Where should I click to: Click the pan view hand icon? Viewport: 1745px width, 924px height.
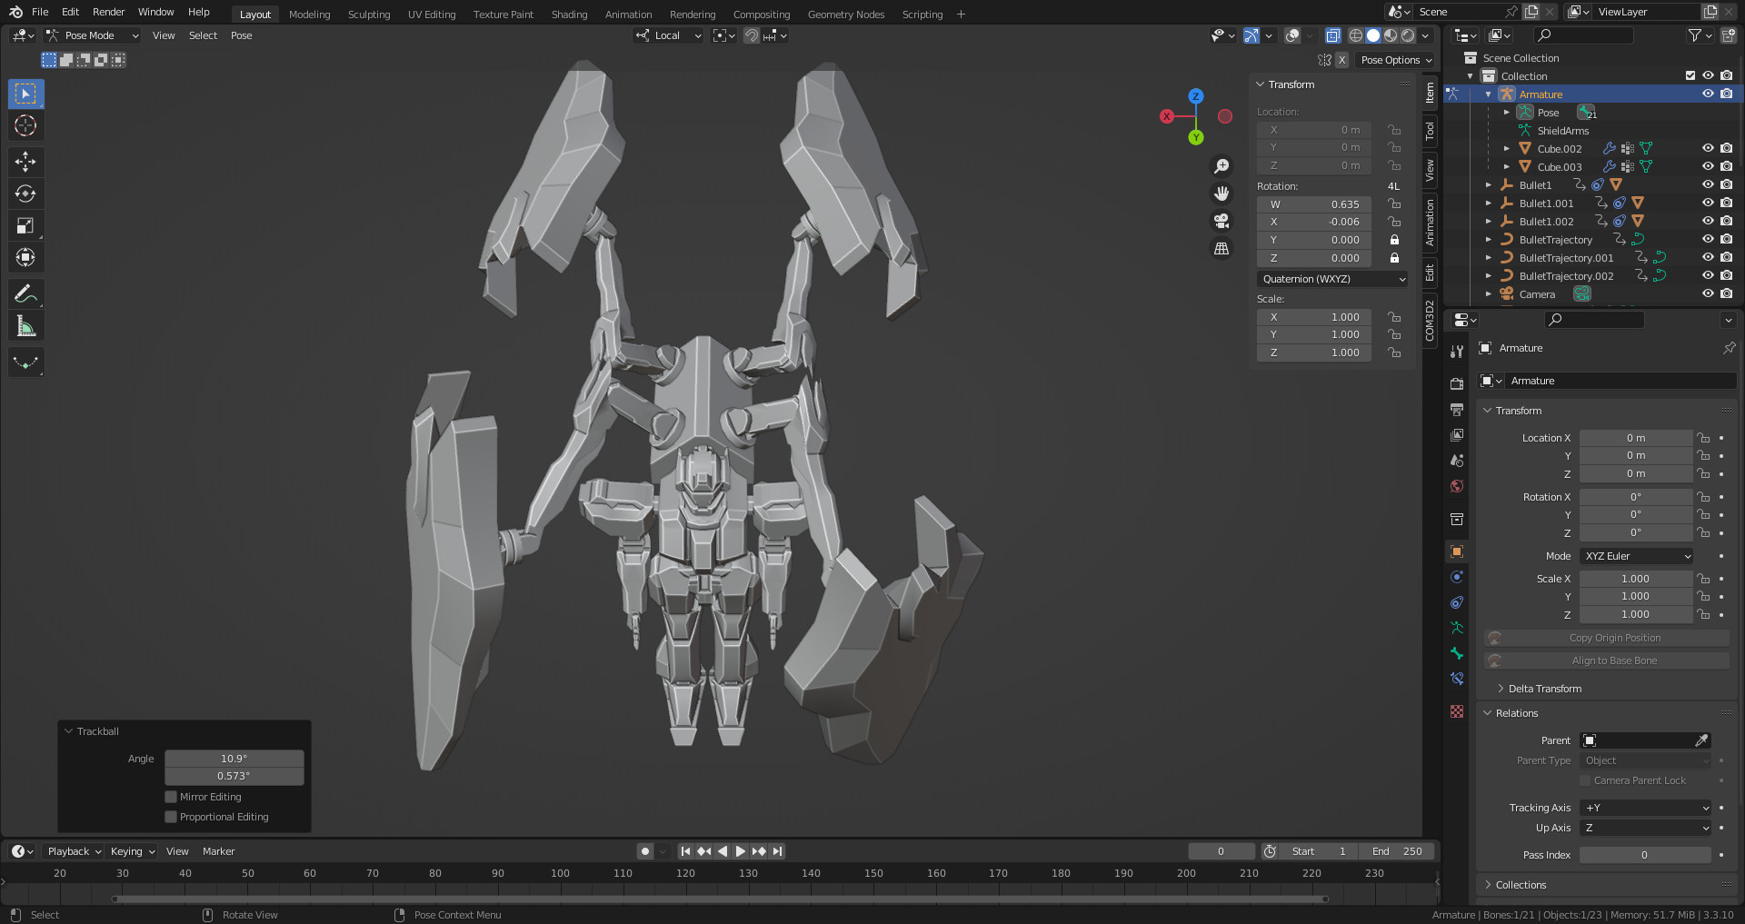coord(1221,194)
